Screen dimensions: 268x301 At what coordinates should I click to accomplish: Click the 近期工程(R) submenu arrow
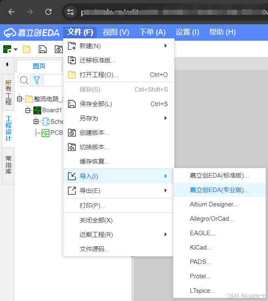point(165,234)
